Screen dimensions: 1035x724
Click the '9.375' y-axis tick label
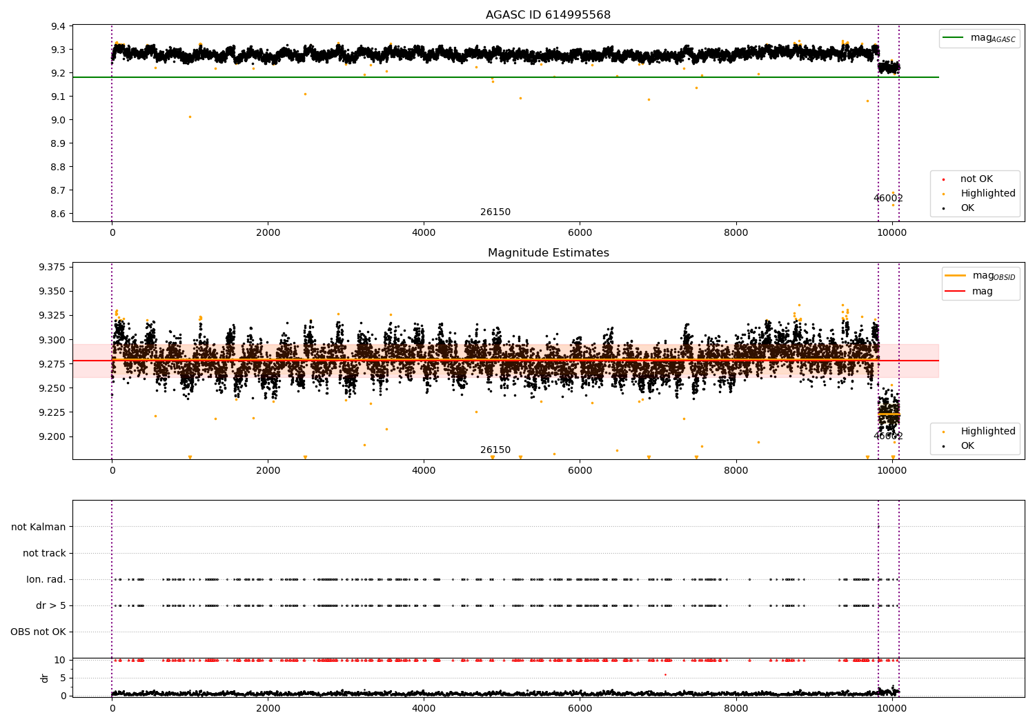point(54,267)
